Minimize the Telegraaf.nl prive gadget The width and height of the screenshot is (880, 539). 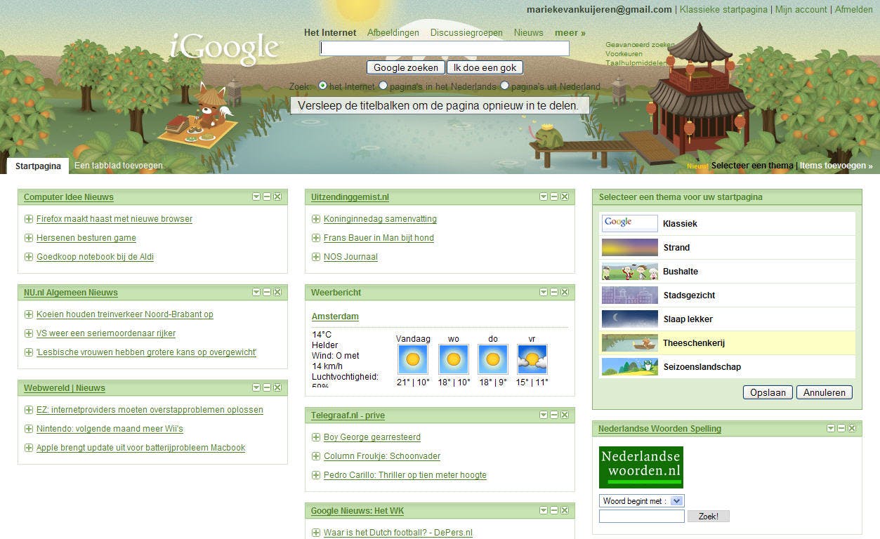tap(554, 415)
